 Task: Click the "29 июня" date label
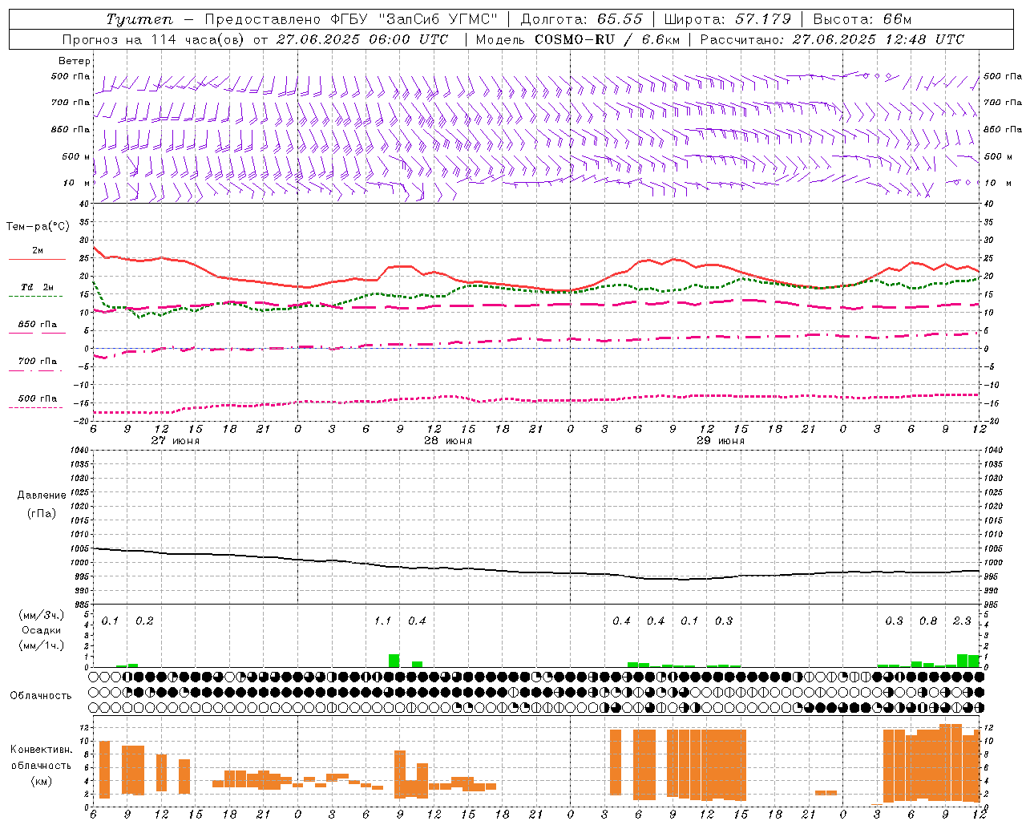click(x=721, y=441)
